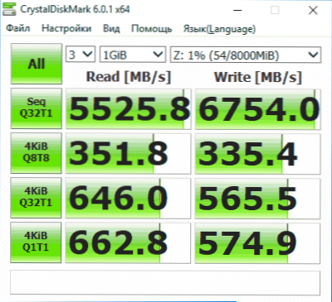Open the drive selector showing Z: 1%
Screen dimensions: 332x302
click(x=246, y=55)
